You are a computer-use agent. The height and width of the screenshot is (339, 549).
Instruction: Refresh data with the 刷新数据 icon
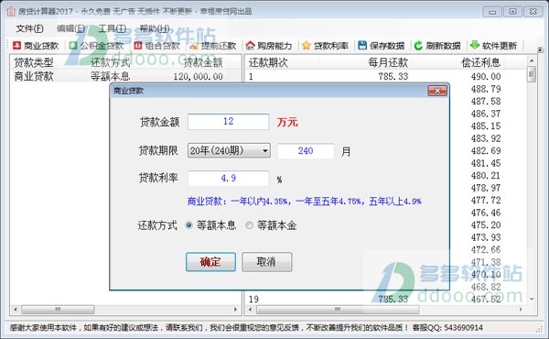(418, 46)
